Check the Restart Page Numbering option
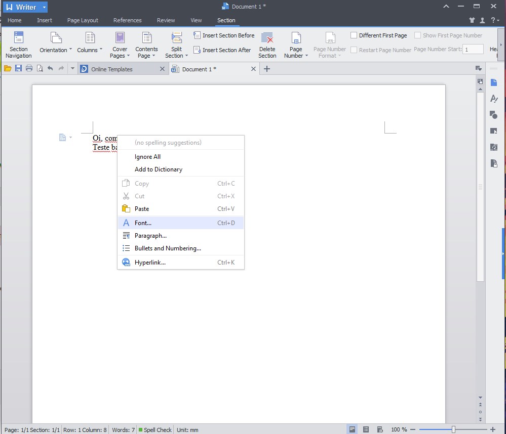The image size is (506, 434). pos(354,50)
